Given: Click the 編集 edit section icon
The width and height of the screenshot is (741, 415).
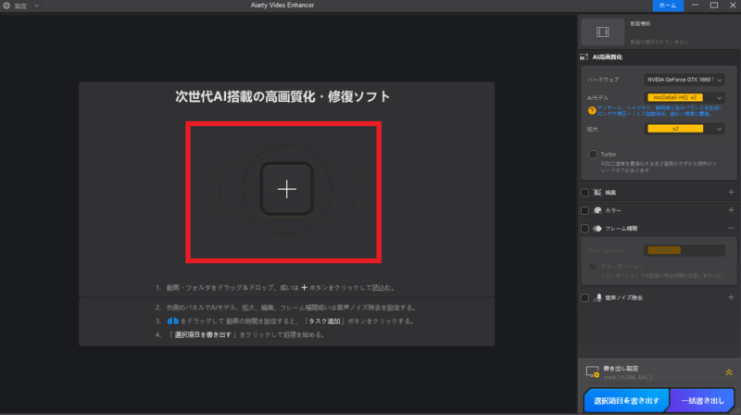Looking at the screenshot, I should (x=597, y=193).
